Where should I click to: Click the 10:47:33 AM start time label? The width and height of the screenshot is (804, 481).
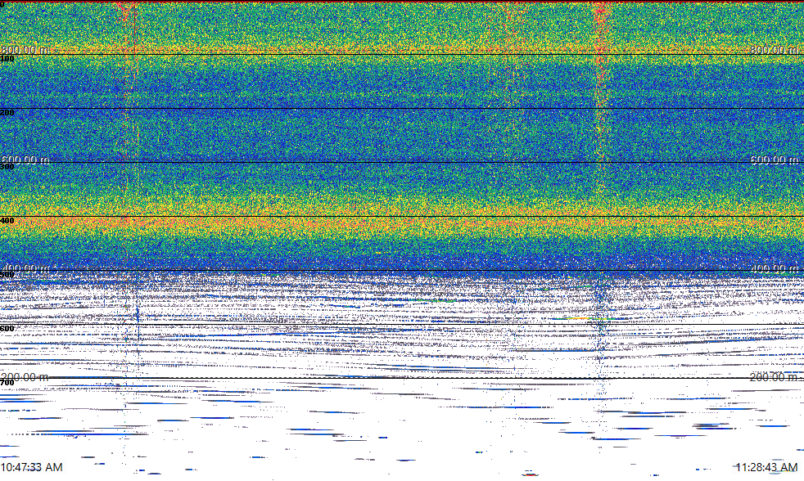click(x=31, y=467)
